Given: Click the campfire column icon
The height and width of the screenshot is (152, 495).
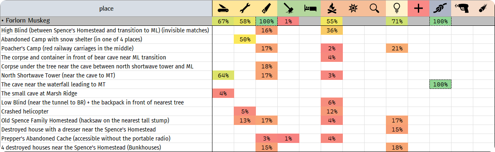Looking at the screenshot, I should (332, 9).
